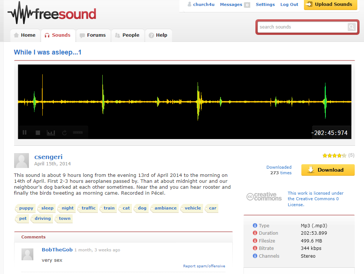364x274 pixels.
Task: Open BobTheGob commenter profile
Action: pos(57,250)
